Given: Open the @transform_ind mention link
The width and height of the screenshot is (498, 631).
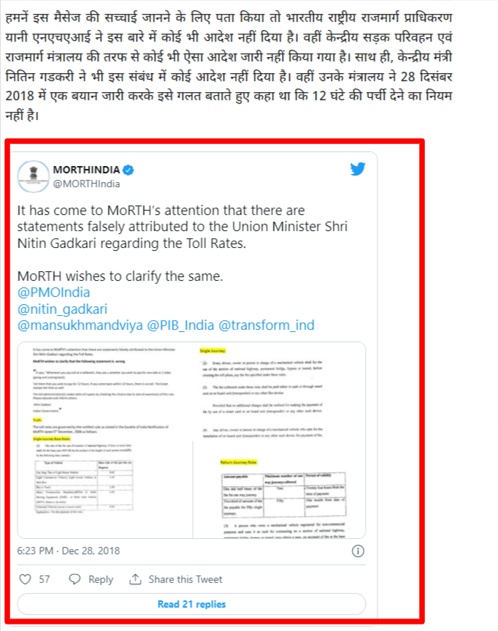Looking at the screenshot, I should pos(267,325).
